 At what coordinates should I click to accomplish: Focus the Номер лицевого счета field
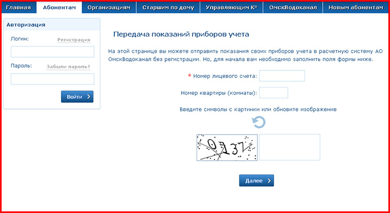(x=282, y=76)
